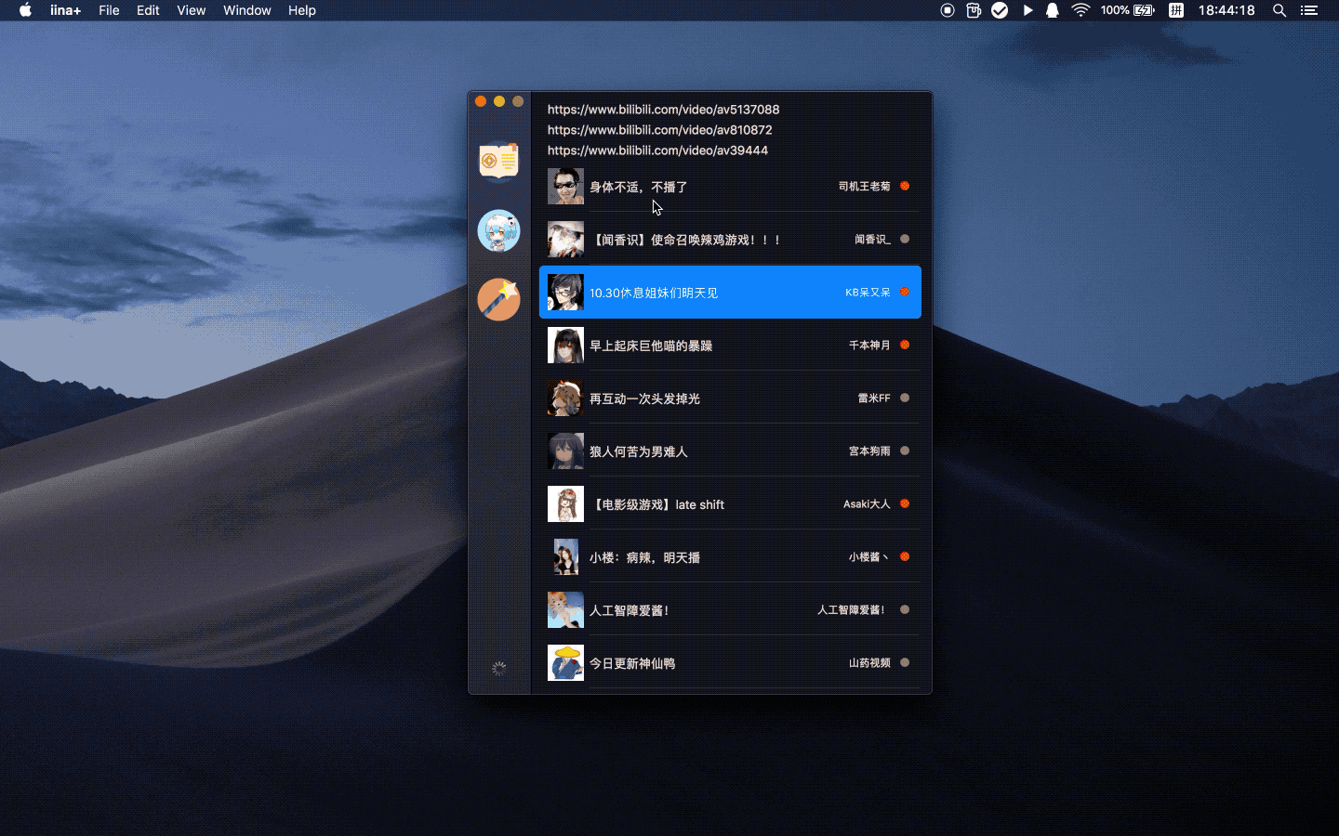Click the play triangle icon in the menu bar
Image resolution: width=1339 pixels, height=836 pixels.
(x=1027, y=10)
